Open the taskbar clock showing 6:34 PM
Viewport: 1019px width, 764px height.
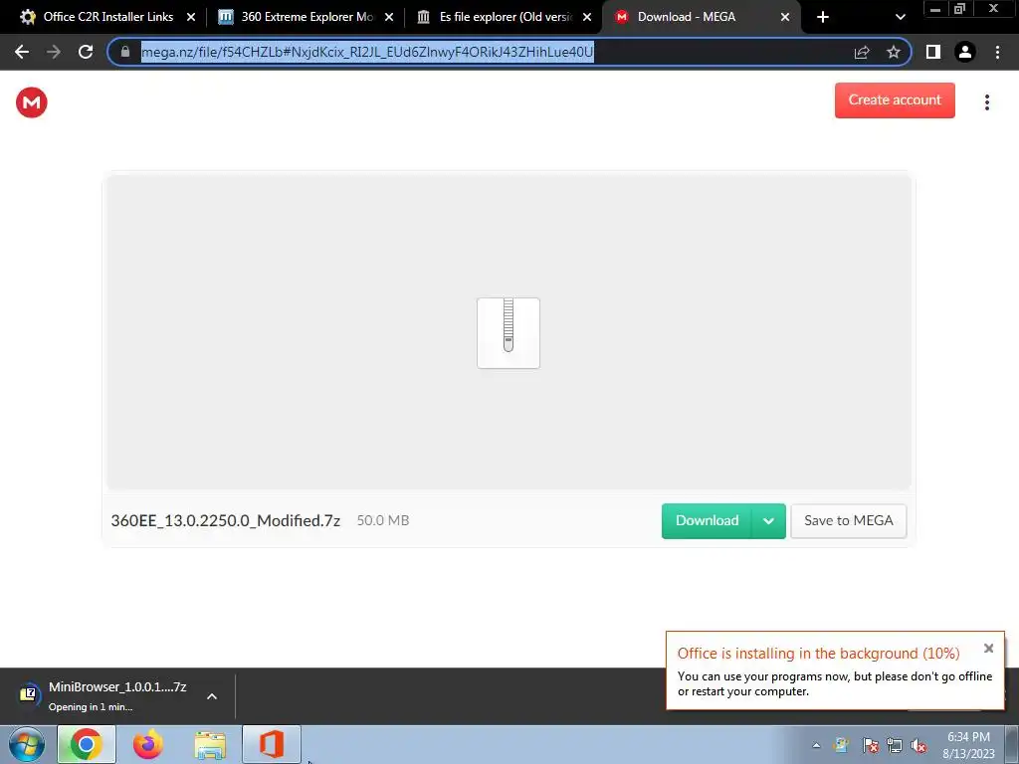coord(968,745)
